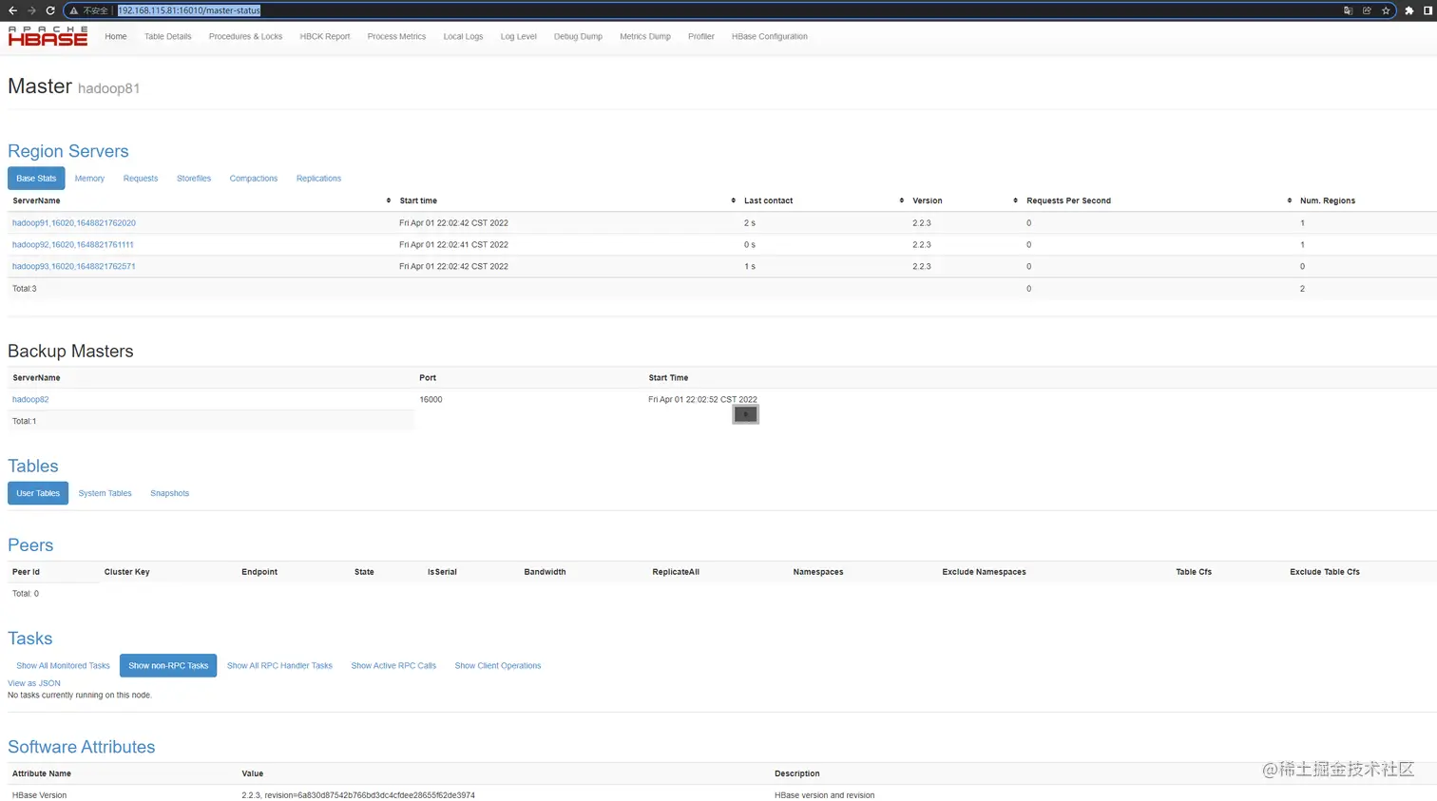The width and height of the screenshot is (1437, 801).
Task: Sort by ServerName column arrows
Action: point(389,200)
